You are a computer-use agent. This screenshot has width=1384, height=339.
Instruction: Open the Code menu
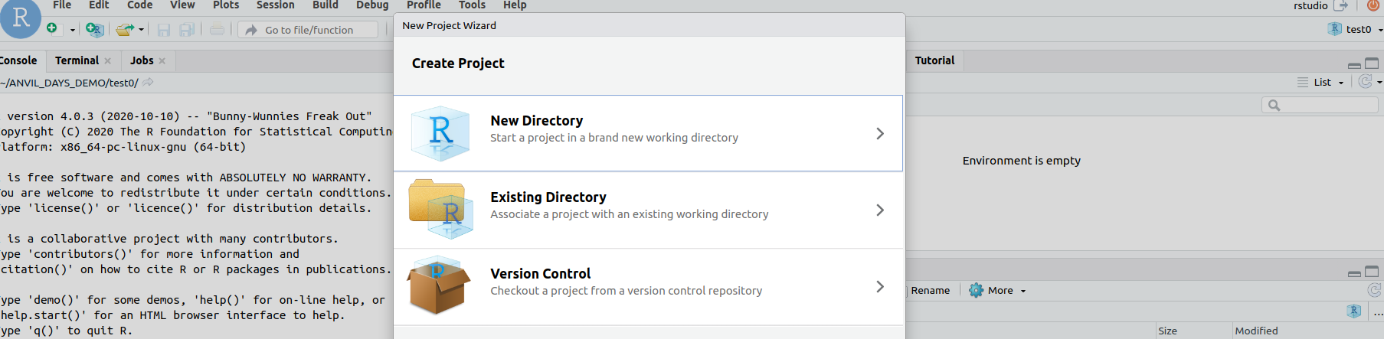140,5
